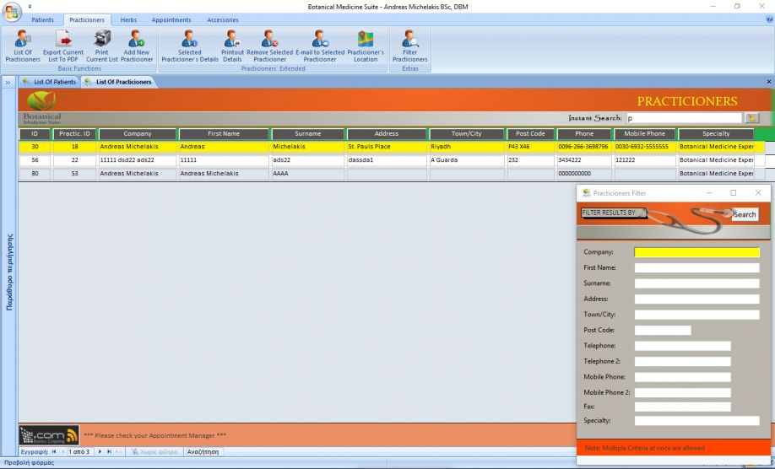
Task: Expand the navigation pane chevron
Action: pos(8,83)
